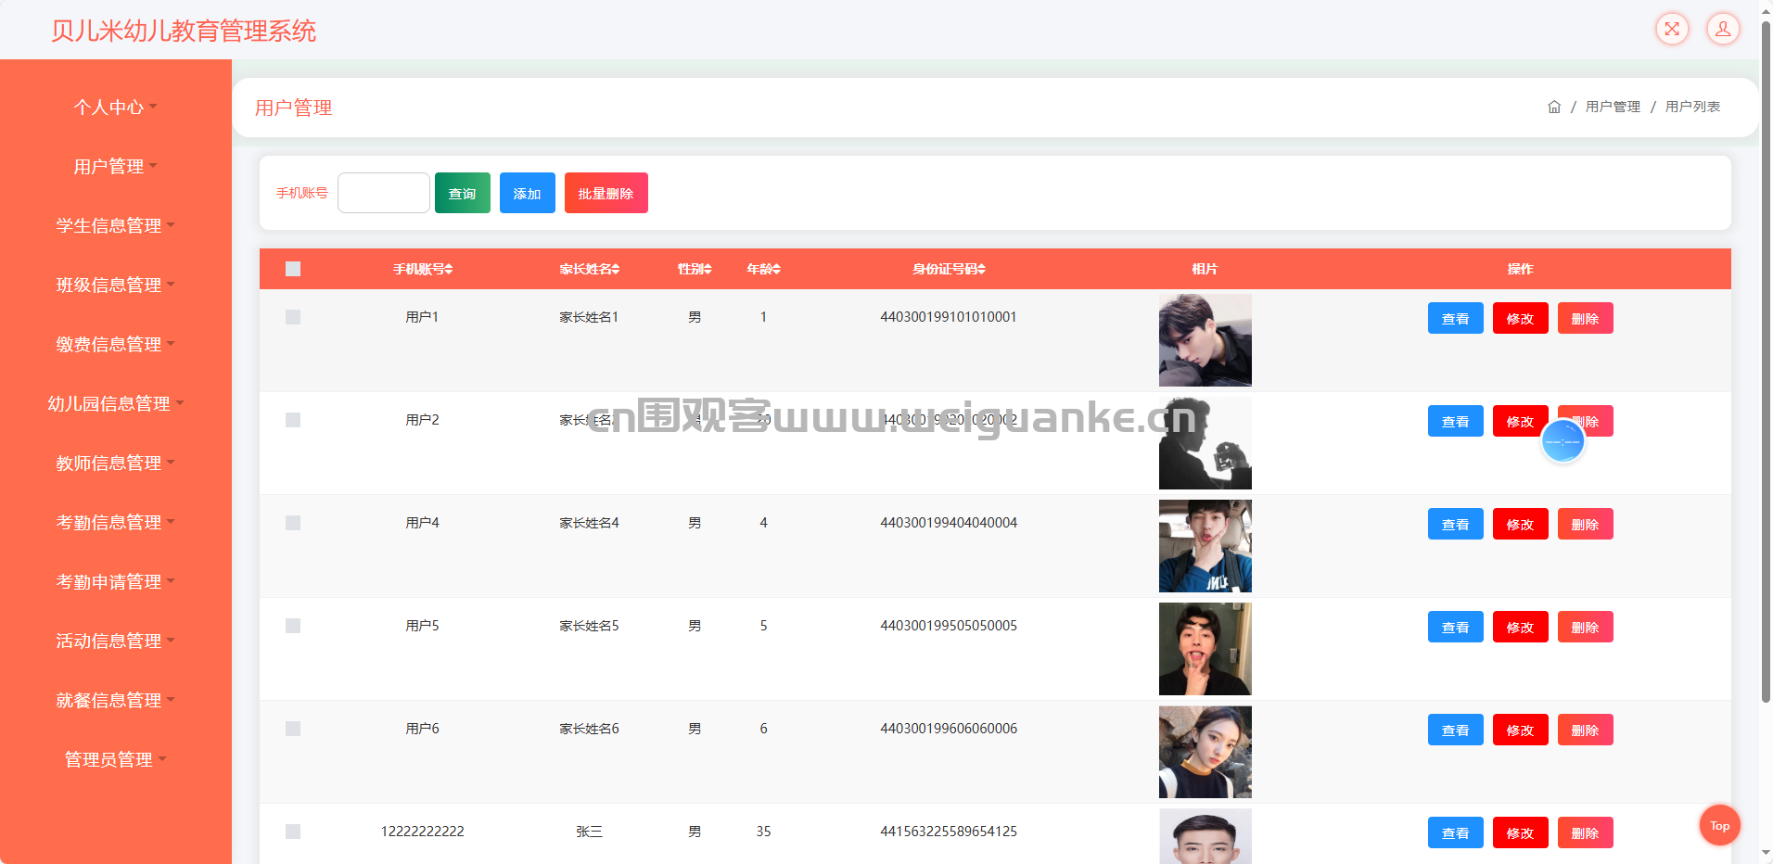Image resolution: width=1773 pixels, height=864 pixels.
Task: Sort table by 年龄 column arrows
Action: click(776, 269)
